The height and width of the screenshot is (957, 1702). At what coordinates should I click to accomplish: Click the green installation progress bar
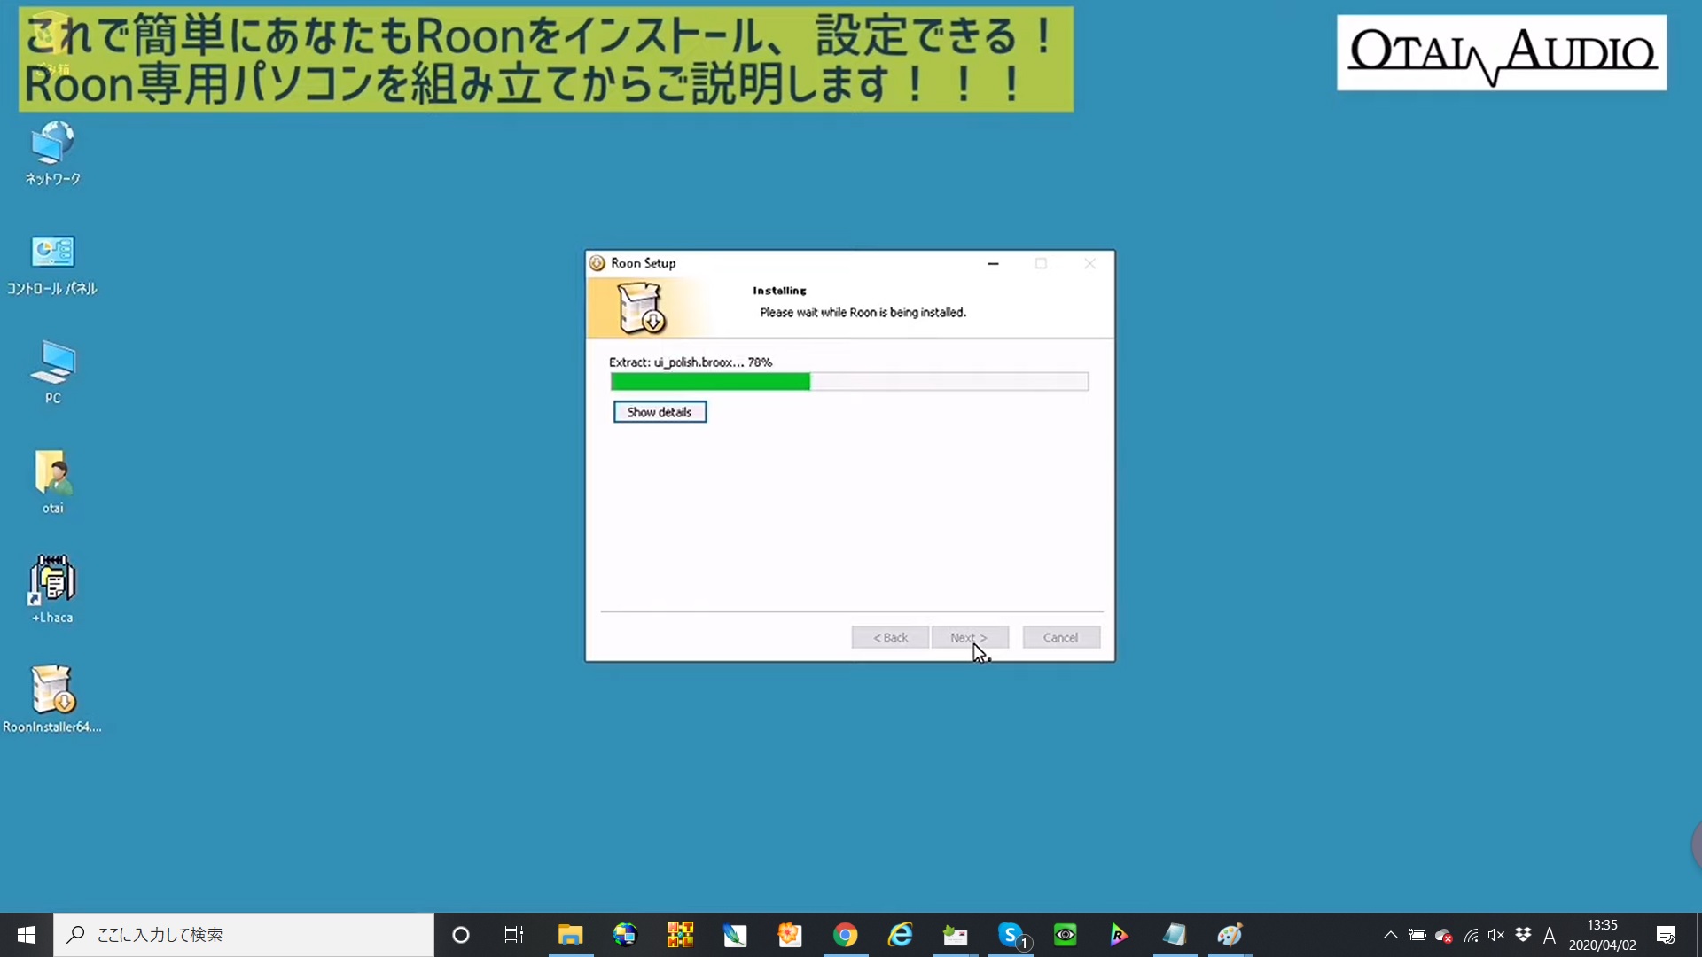point(849,382)
